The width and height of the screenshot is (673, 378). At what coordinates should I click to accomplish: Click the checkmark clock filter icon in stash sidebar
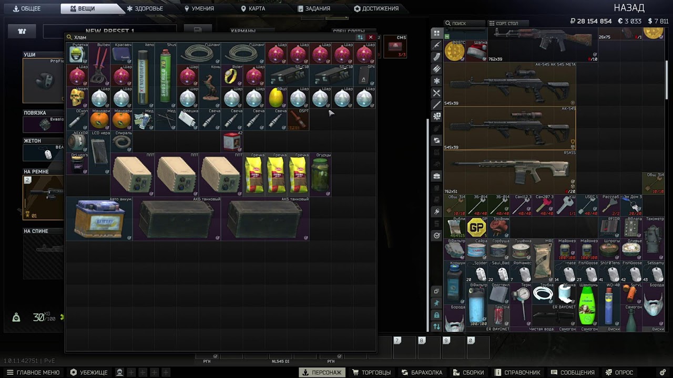pyautogui.click(x=436, y=236)
